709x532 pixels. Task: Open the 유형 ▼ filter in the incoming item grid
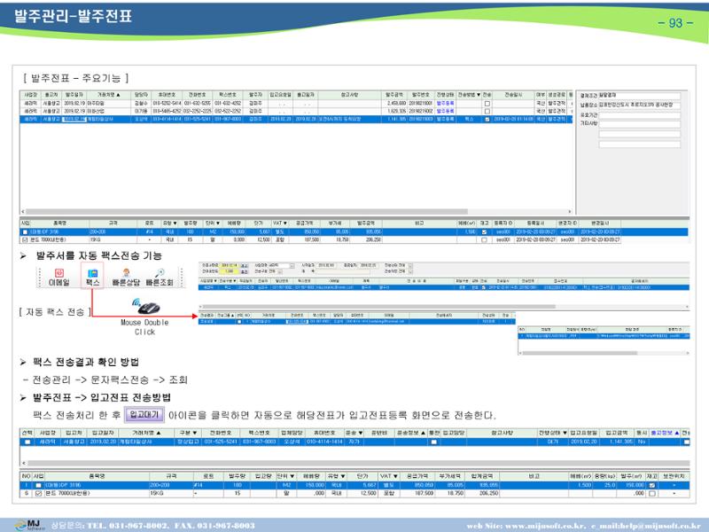[336, 476]
